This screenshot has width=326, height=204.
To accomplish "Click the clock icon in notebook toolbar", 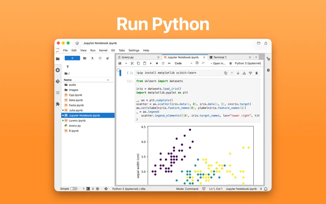I will pos(197,63).
